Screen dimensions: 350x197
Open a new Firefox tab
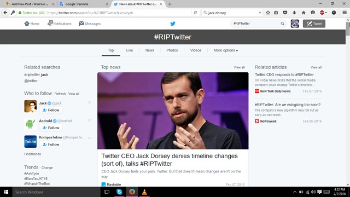coord(170,4)
